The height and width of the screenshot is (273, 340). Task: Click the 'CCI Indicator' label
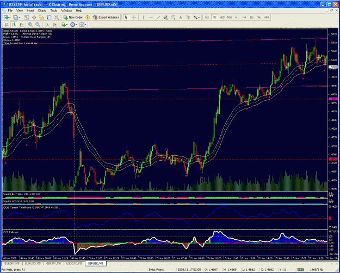(x=11, y=232)
